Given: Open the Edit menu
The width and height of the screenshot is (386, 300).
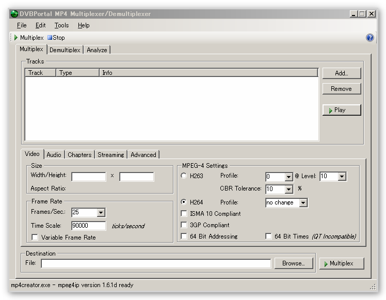Looking at the screenshot, I should tap(40, 25).
